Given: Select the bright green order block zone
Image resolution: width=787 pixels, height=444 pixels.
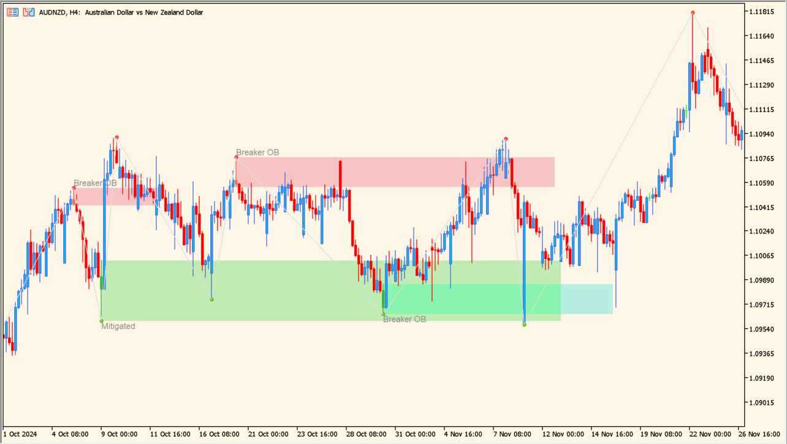Looking at the screenshot, I should [472, 299].
